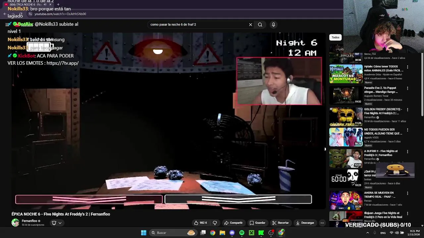Start voice search with the microphone icon
The height and width of the screenshot is (238, 424).
[x=273, y=24]
